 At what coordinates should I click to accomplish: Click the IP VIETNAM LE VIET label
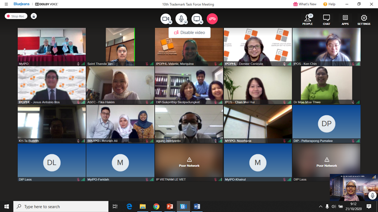pyautogui.click(x=171, y=180)
